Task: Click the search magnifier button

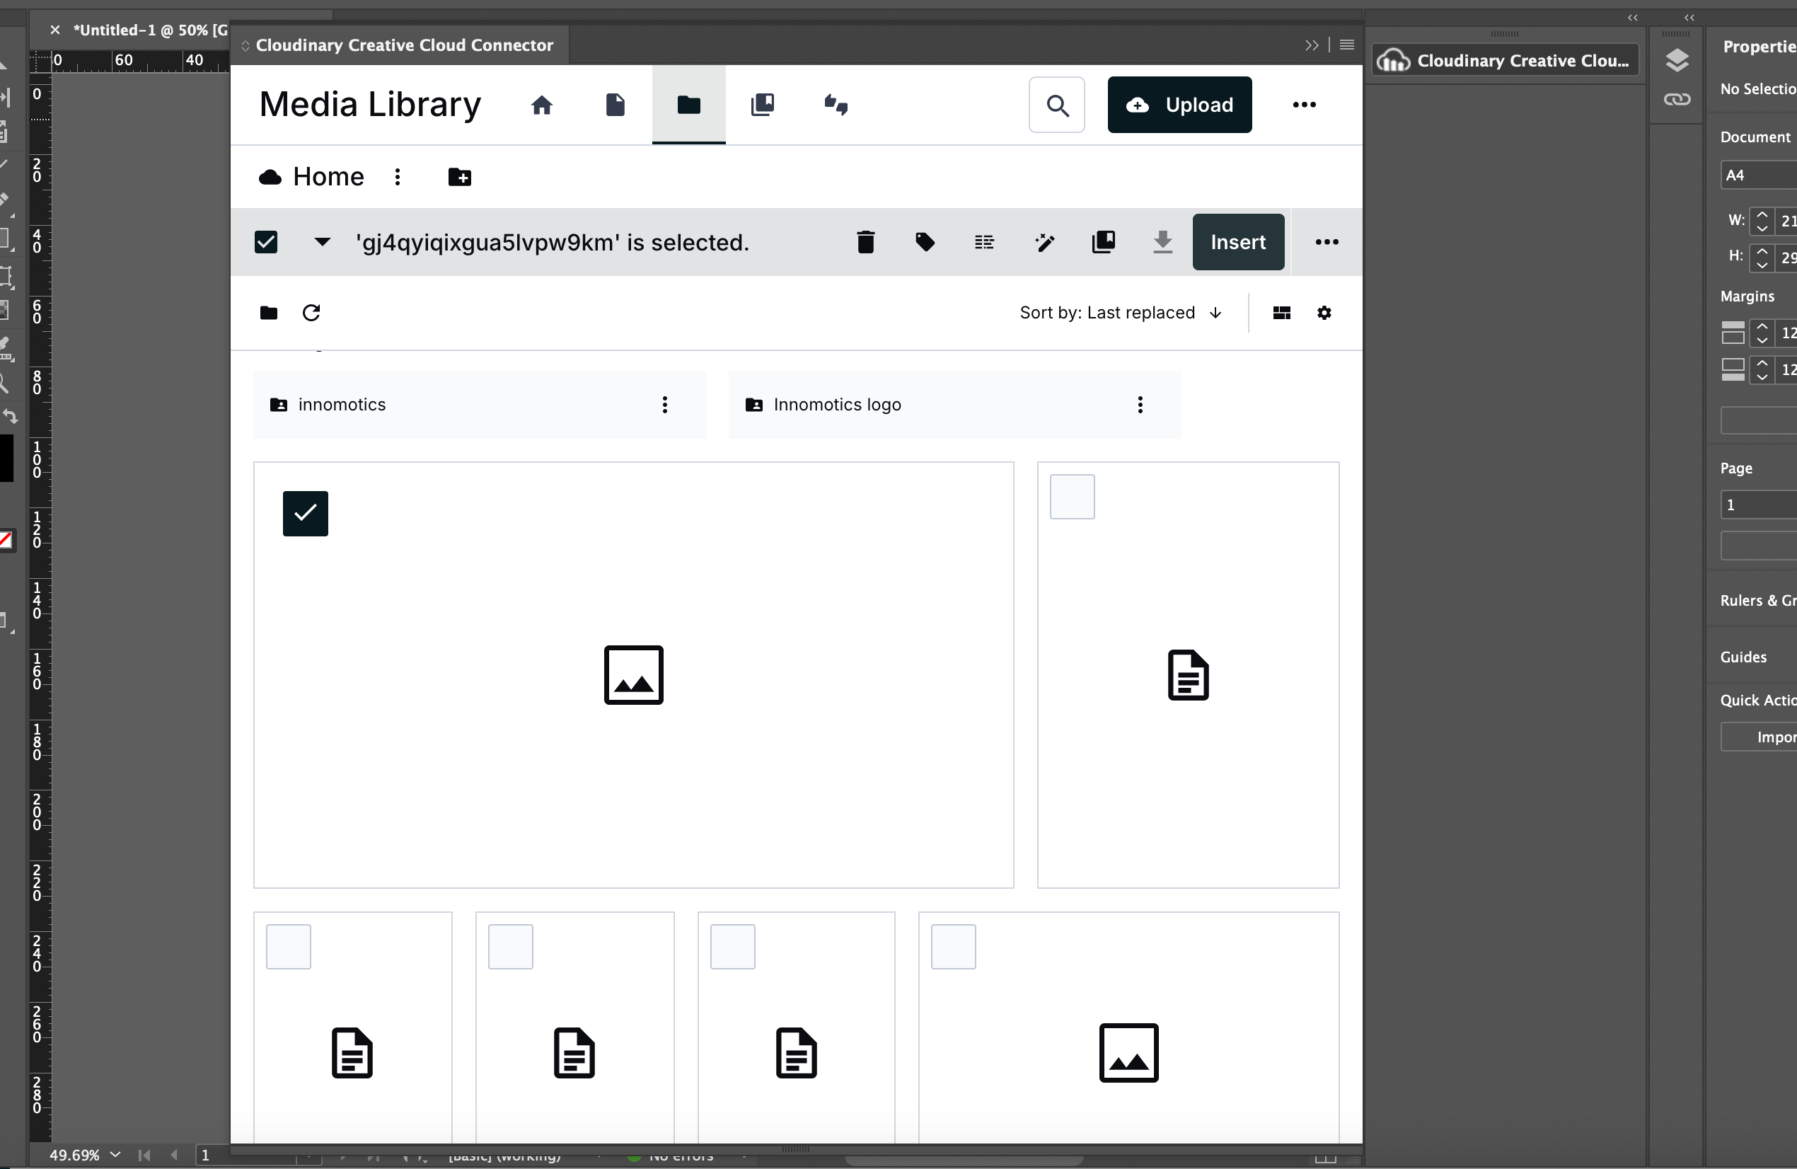Action: pos(1057,105)
